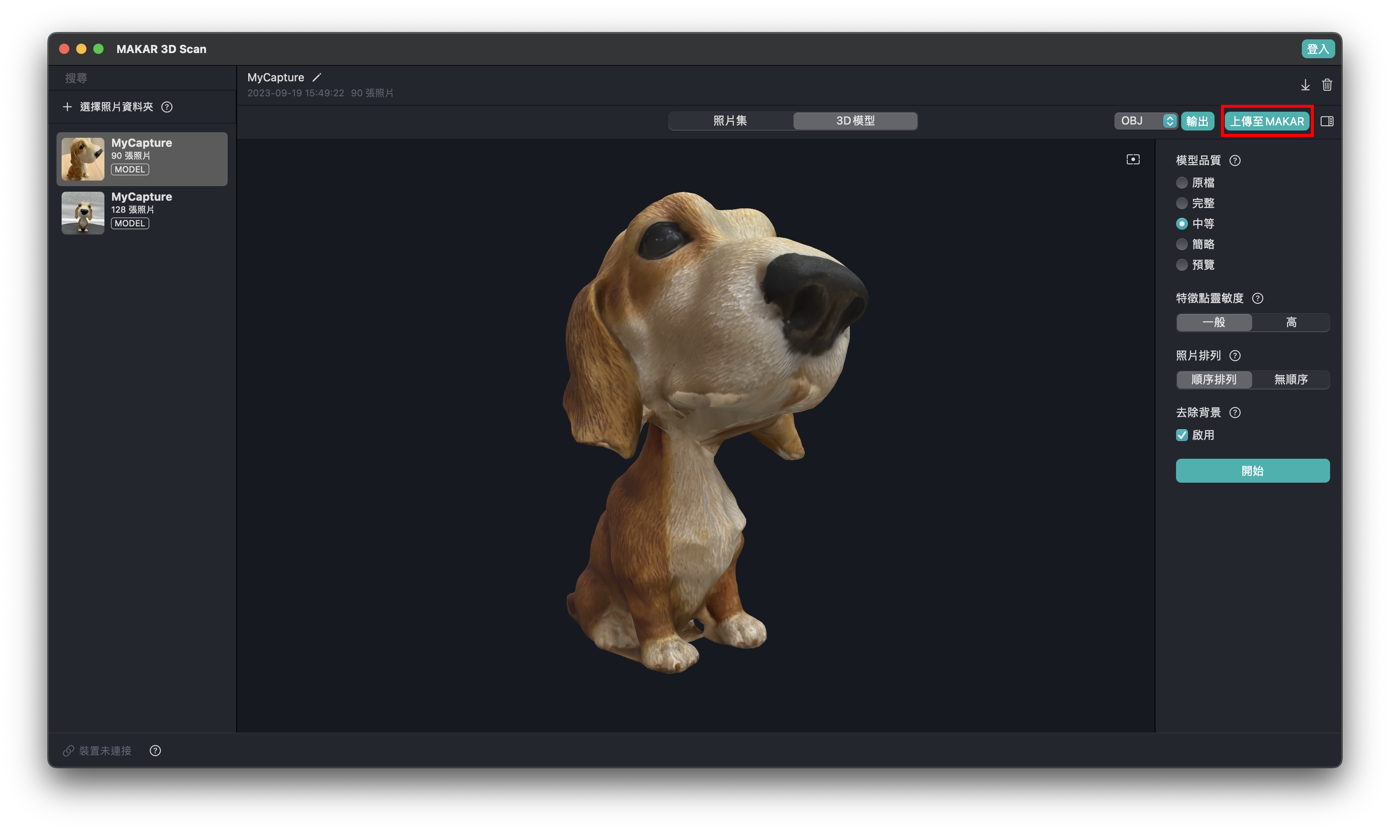Select the 3D模型 tab

(855, 121)
